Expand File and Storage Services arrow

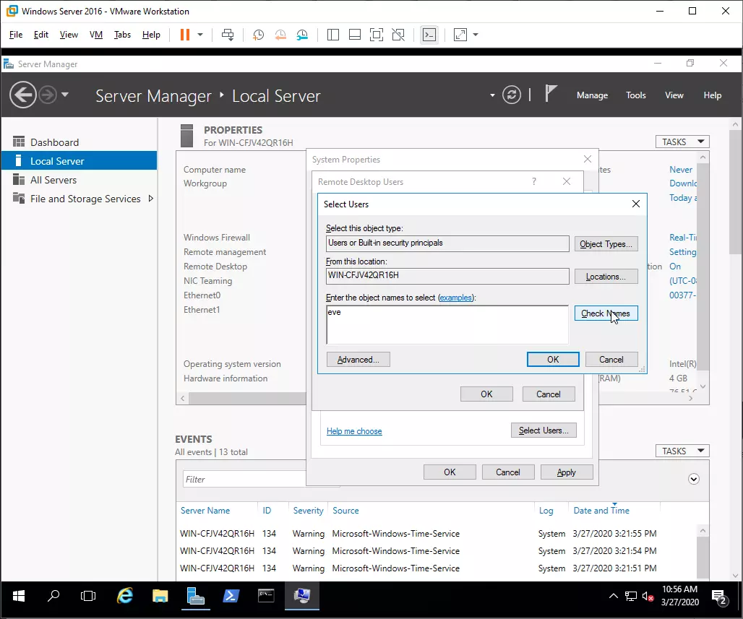point(150,199)
